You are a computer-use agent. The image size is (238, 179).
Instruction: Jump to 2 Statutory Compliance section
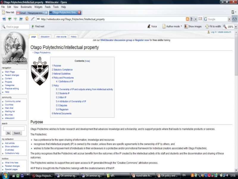[62, 70]
